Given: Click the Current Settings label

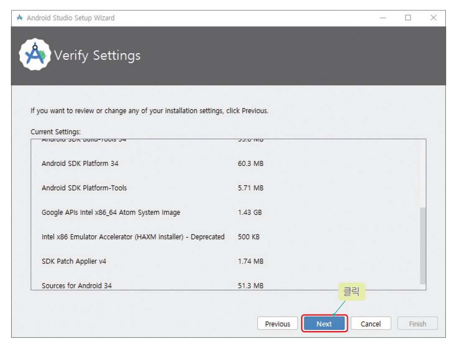Looking at the screenshot, I should (56, 132).
